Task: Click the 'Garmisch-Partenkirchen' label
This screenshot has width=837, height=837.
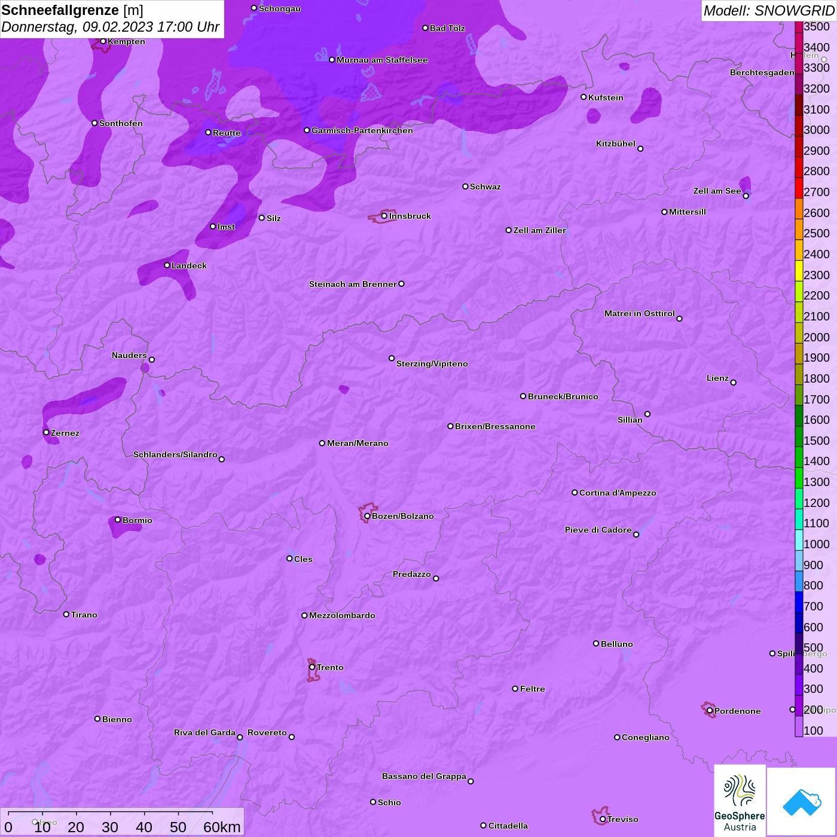Action: 362,130
